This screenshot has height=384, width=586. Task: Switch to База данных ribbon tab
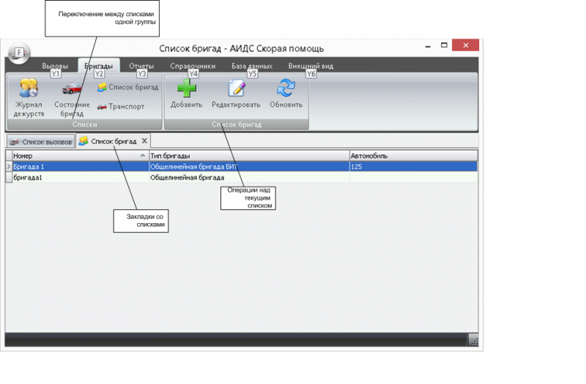252,66
